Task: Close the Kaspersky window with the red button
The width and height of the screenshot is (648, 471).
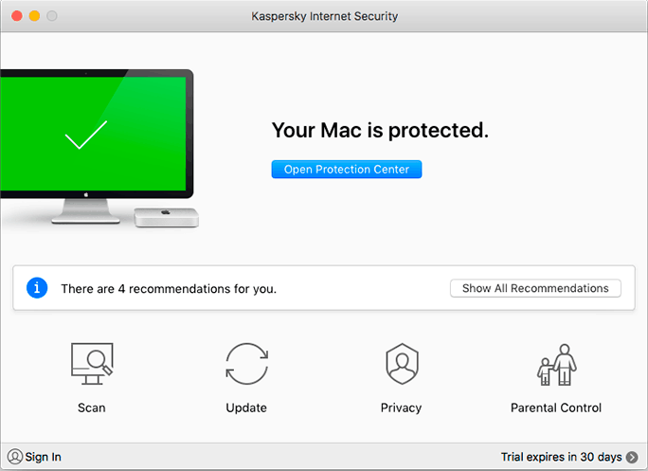Action: pyautogui.click(x=17, y=16)
